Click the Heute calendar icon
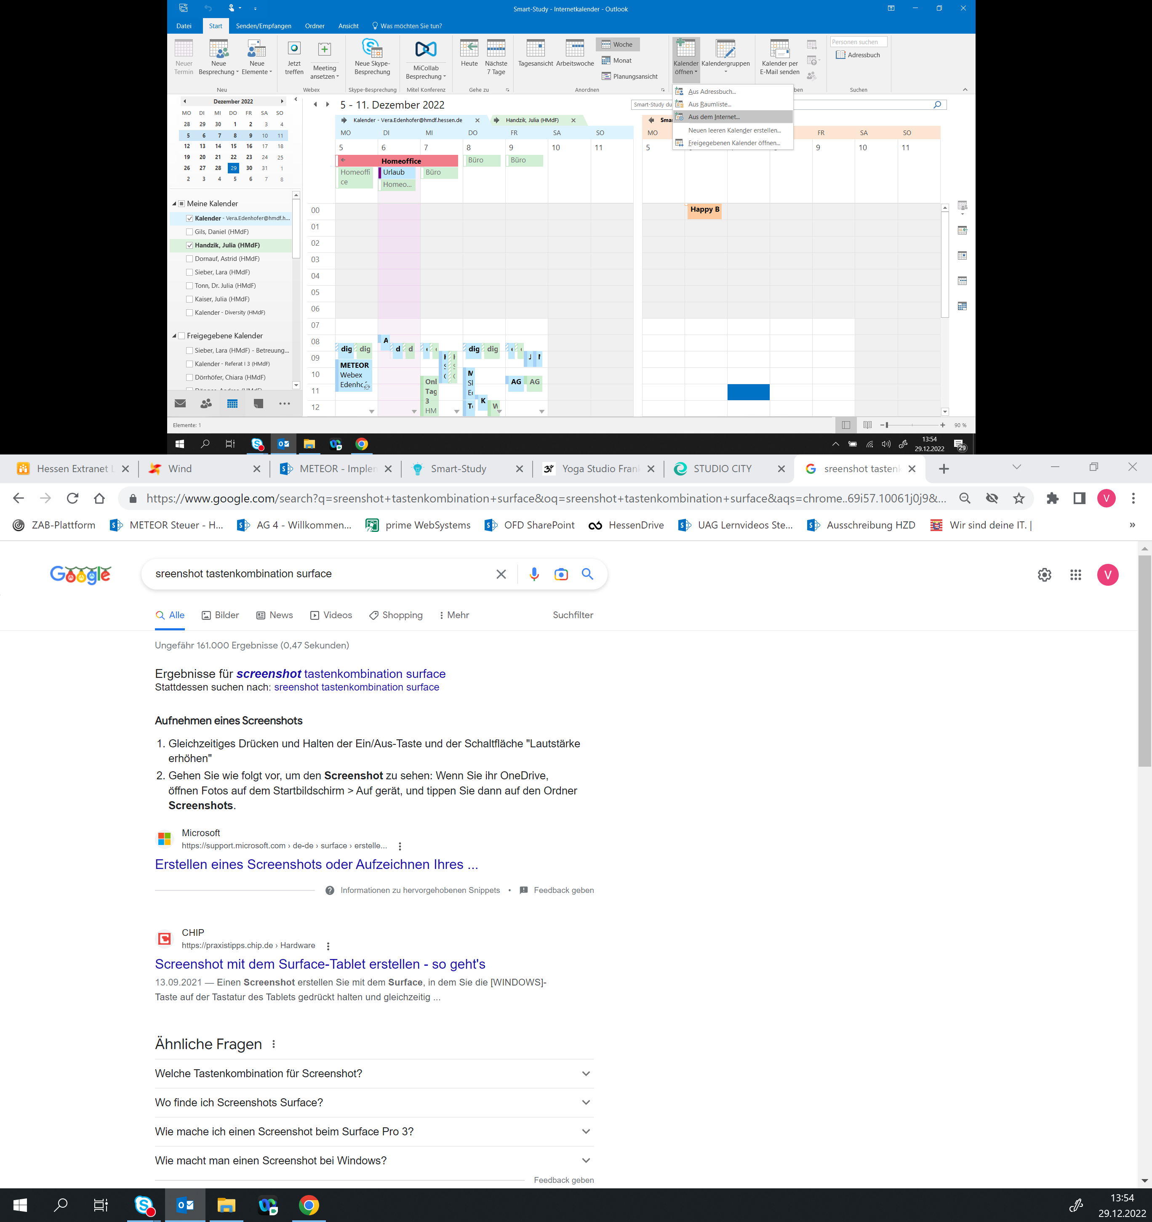This screenshot has width=1152, height=1222. (x=469, y=49)
